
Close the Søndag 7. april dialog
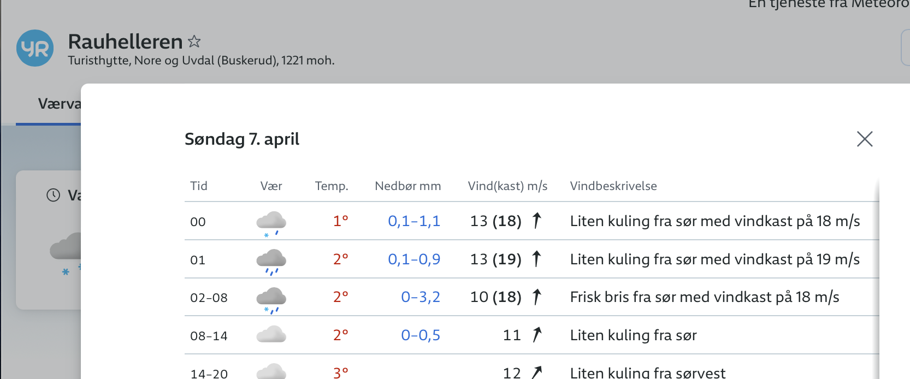865,139
